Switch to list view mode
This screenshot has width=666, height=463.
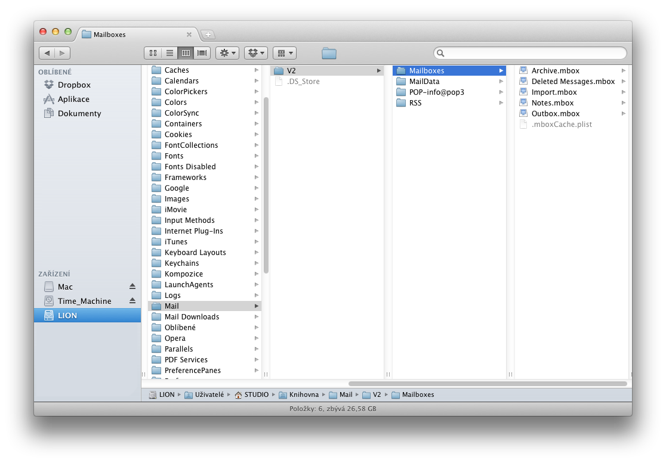pyautogui.click(x=169, y=53)
